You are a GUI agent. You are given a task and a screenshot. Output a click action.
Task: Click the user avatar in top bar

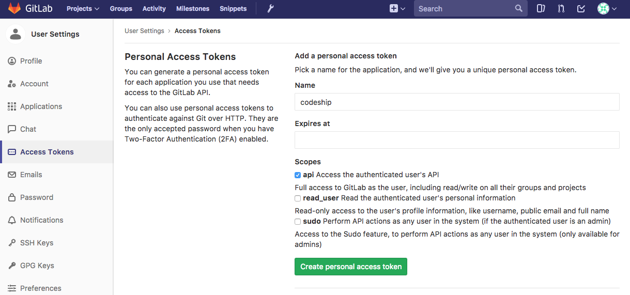pyautogui.click(x=603, y=9)
